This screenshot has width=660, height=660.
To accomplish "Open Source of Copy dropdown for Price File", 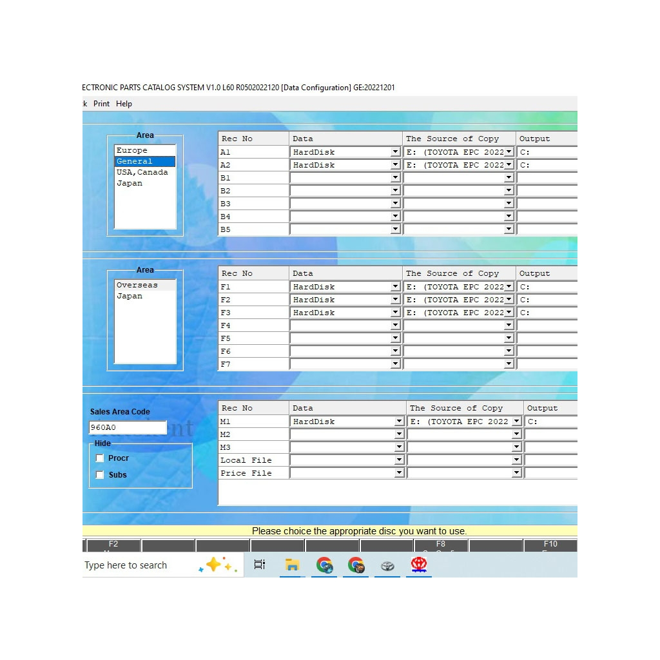I will 516,473.
